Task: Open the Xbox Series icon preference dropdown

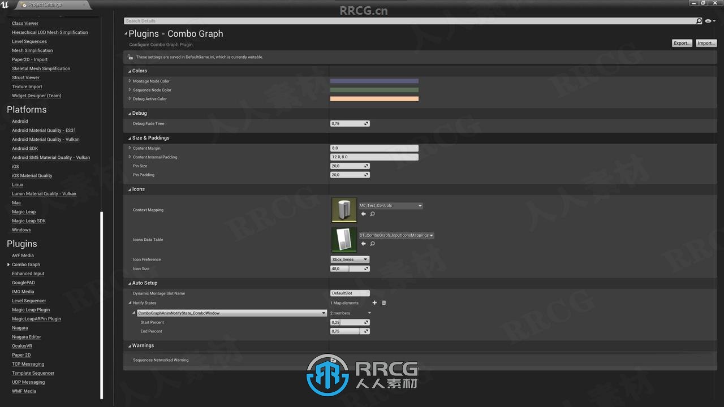Action: pyautogui.click(x=350, y=259)
